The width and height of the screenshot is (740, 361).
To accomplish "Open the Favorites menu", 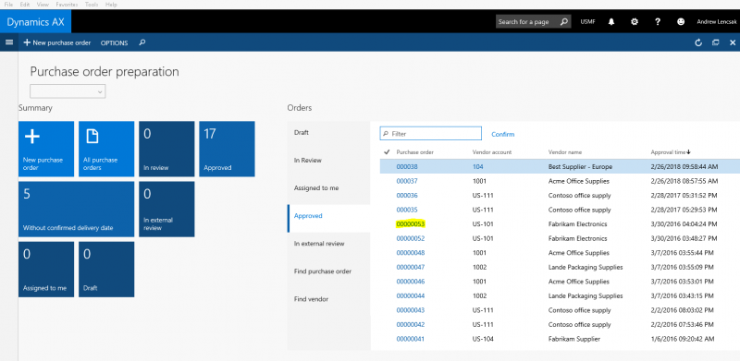I will coord(67,5).
